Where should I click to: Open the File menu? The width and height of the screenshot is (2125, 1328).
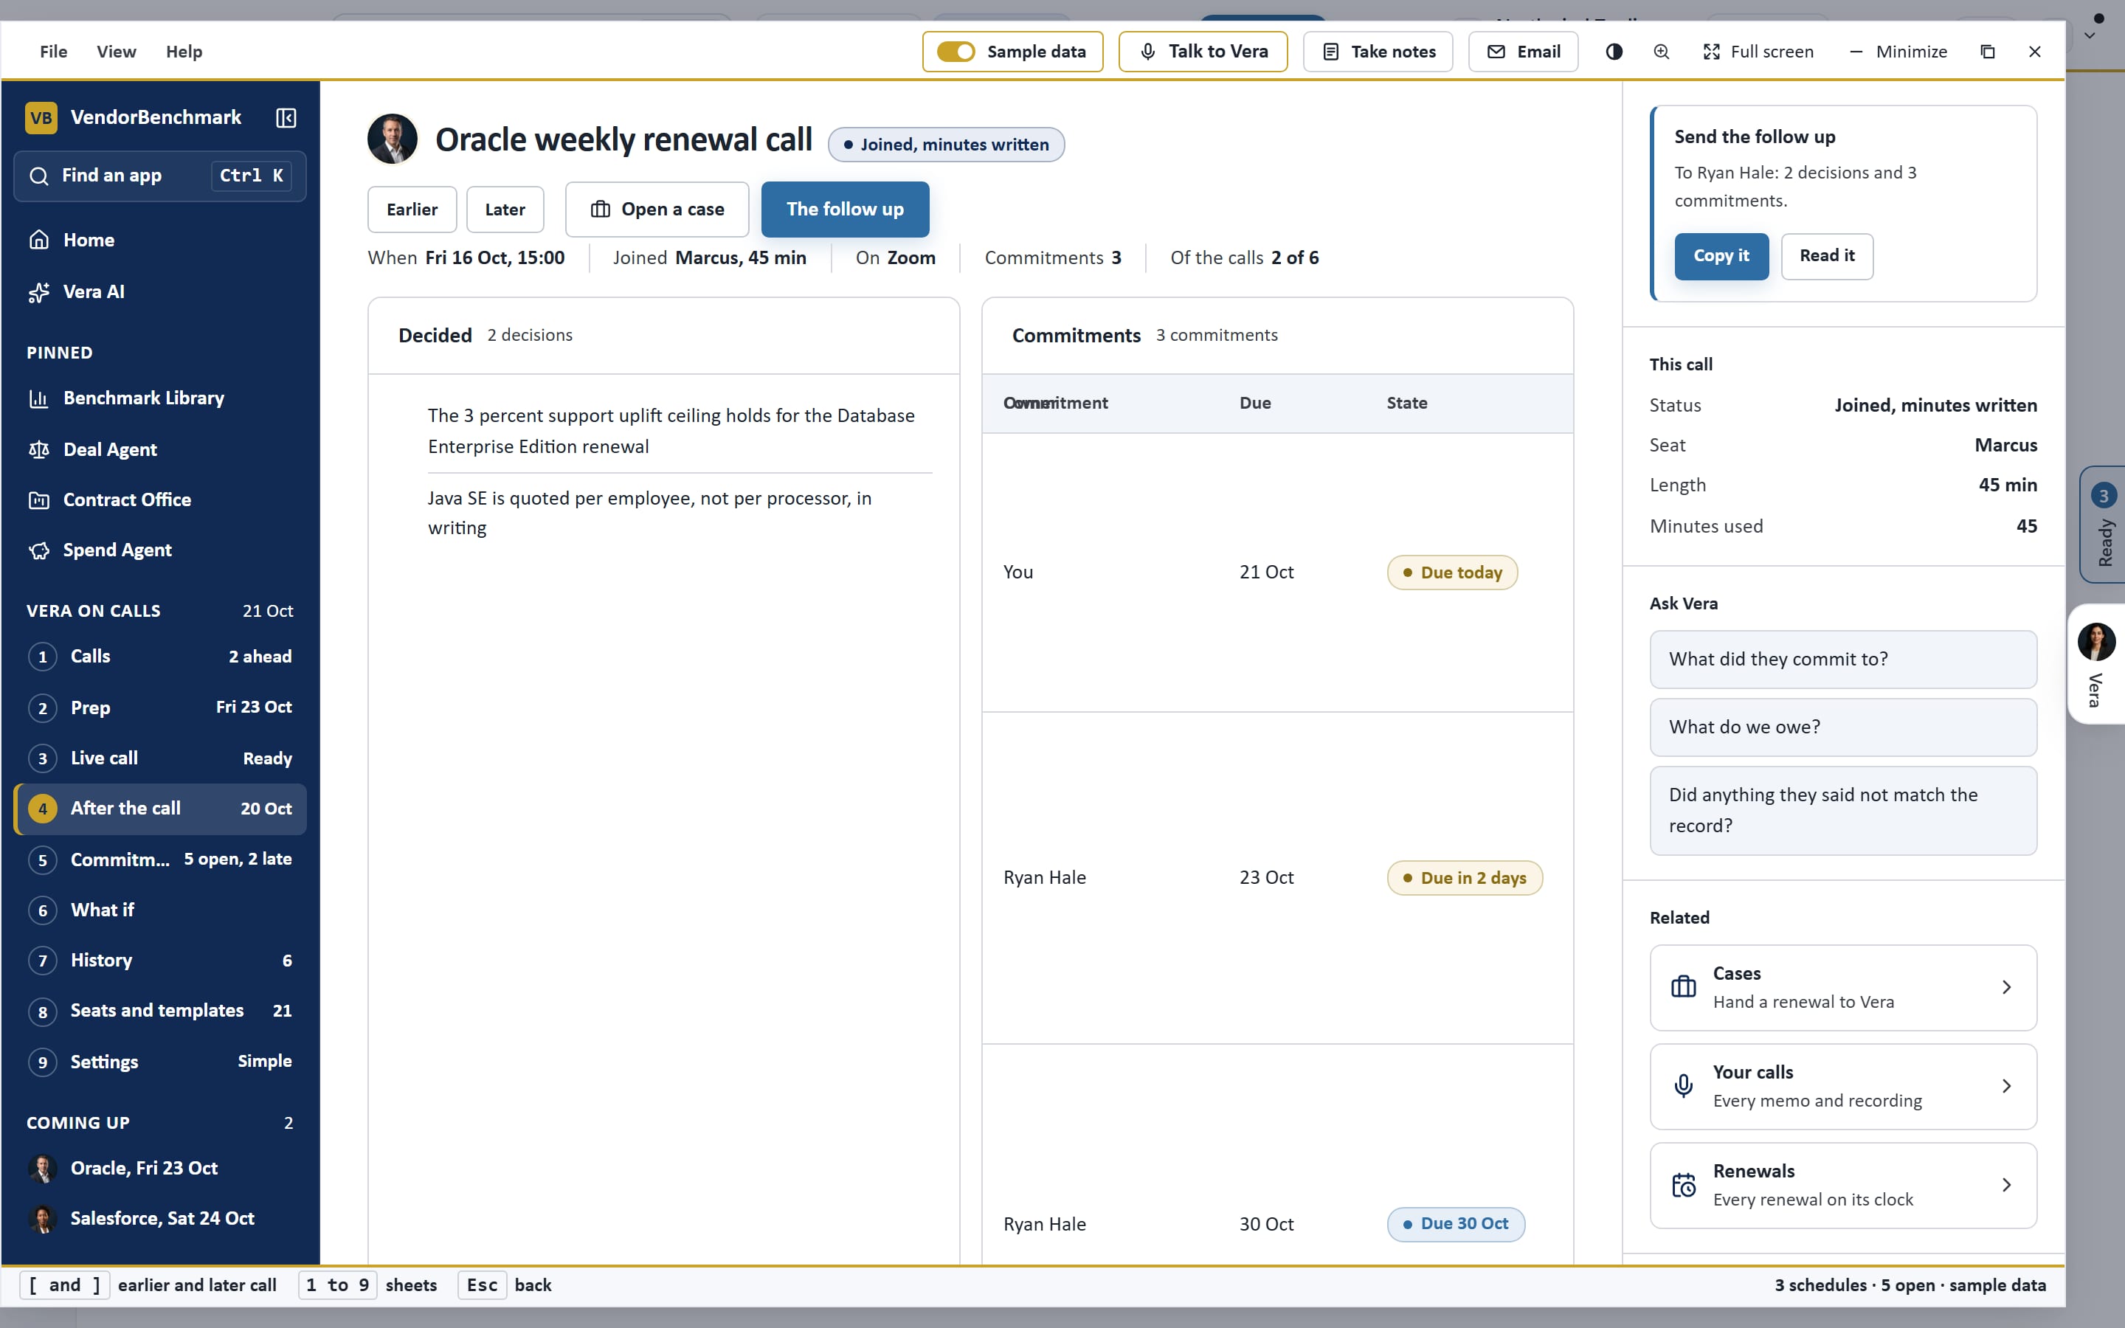point(54,52)
